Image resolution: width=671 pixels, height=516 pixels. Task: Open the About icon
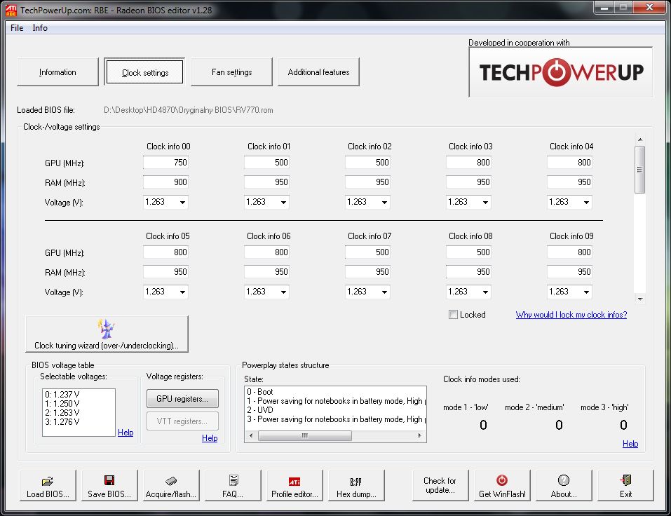pos(564,480)
